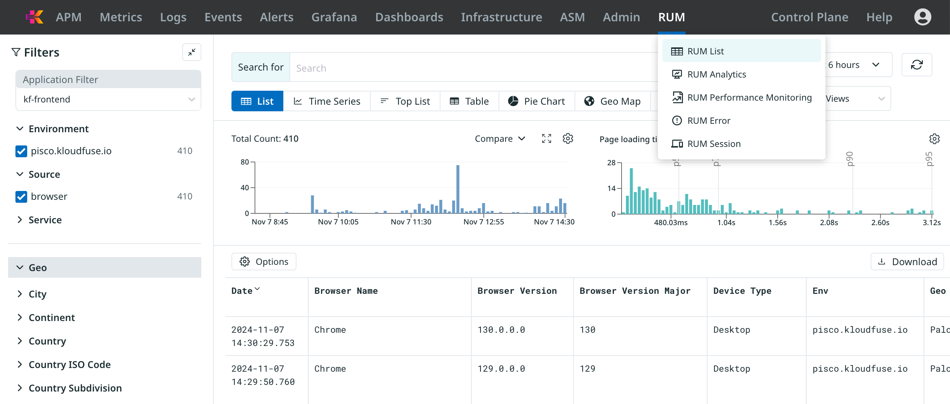Viewport: 950px width, 404px height.
Task: Open the Compare dropdown
Action: coord(500,138)
